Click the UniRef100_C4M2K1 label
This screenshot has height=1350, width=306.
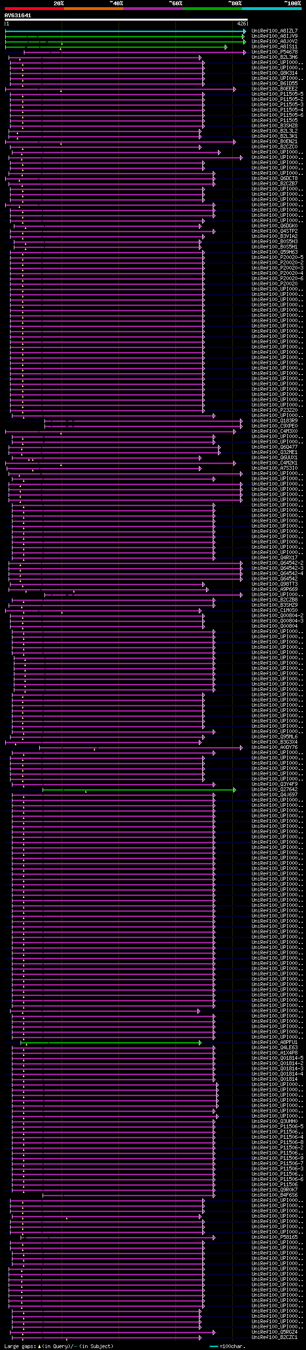[274, 463]
